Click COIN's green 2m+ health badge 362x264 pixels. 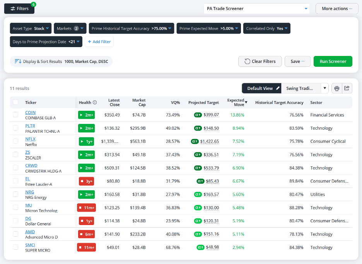coord(87,115)
